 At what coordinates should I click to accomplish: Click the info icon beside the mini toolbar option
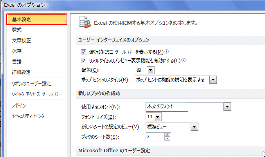click(x=167, y=52)
